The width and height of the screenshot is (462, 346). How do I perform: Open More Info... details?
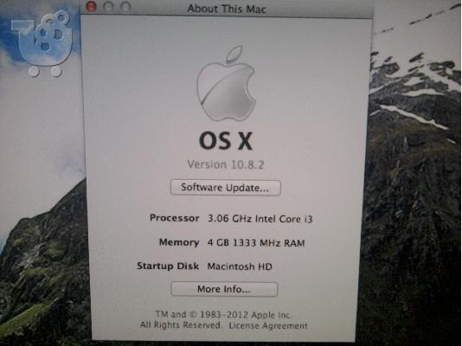pyautogui.click(x=224, y=289)
